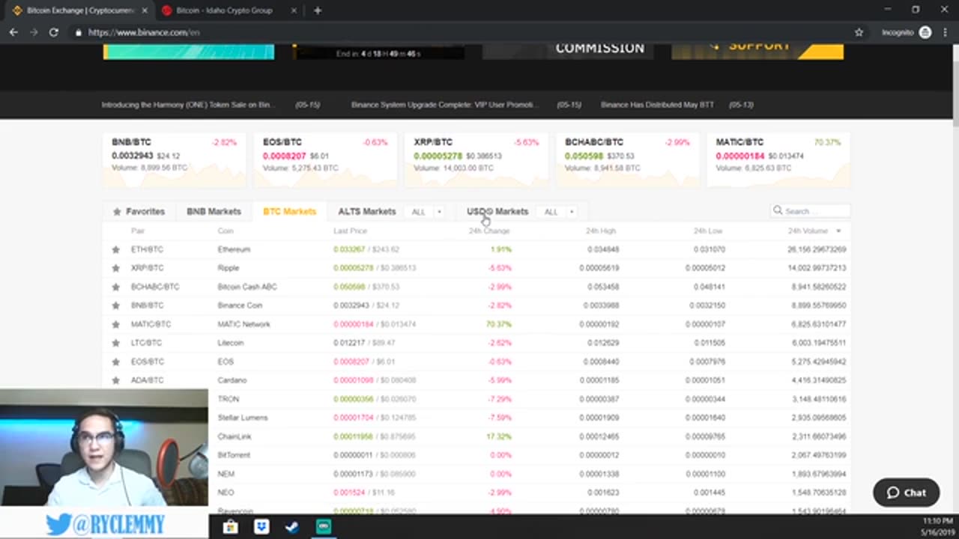The width and height of the screenshot is (959, 539).
Task: Star the BNB/BTC pair row
Action: point(115,305)
